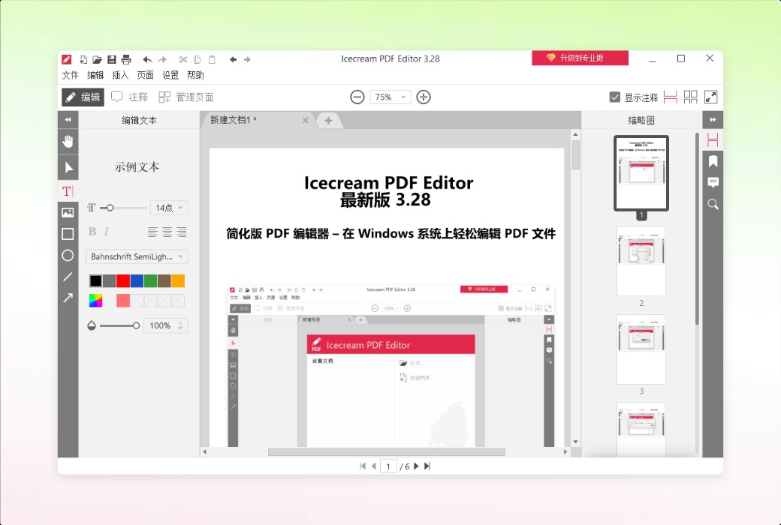Open the font size 14点 dropdown
Screen dimensions: 781x525
(x=169, y=207)
